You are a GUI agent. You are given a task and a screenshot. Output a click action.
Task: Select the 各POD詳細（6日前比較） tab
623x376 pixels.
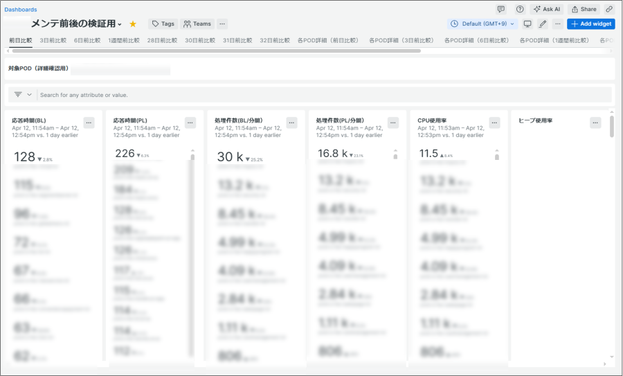tap(478, 41)
